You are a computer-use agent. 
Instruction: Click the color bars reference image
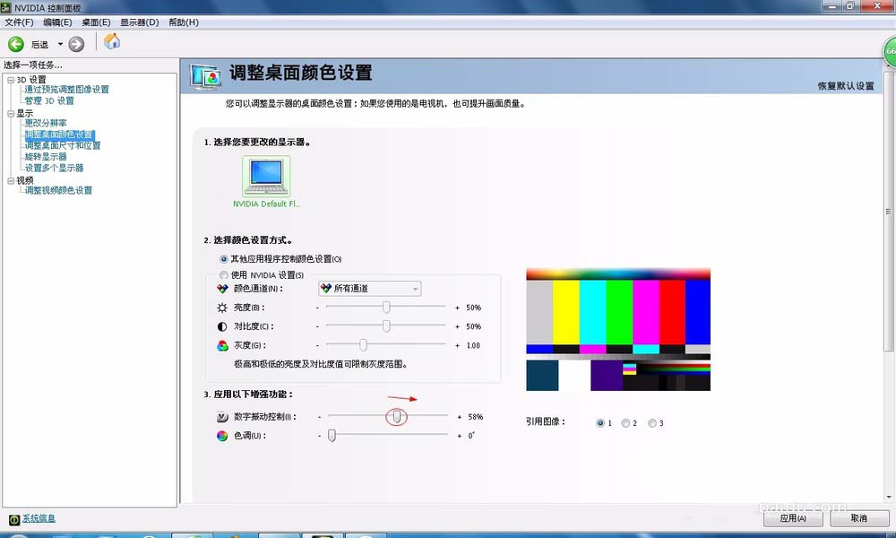(618, 330)
